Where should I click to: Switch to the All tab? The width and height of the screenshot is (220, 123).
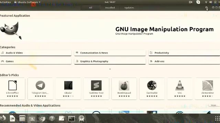pyautogui.click(x=91, y=8)
